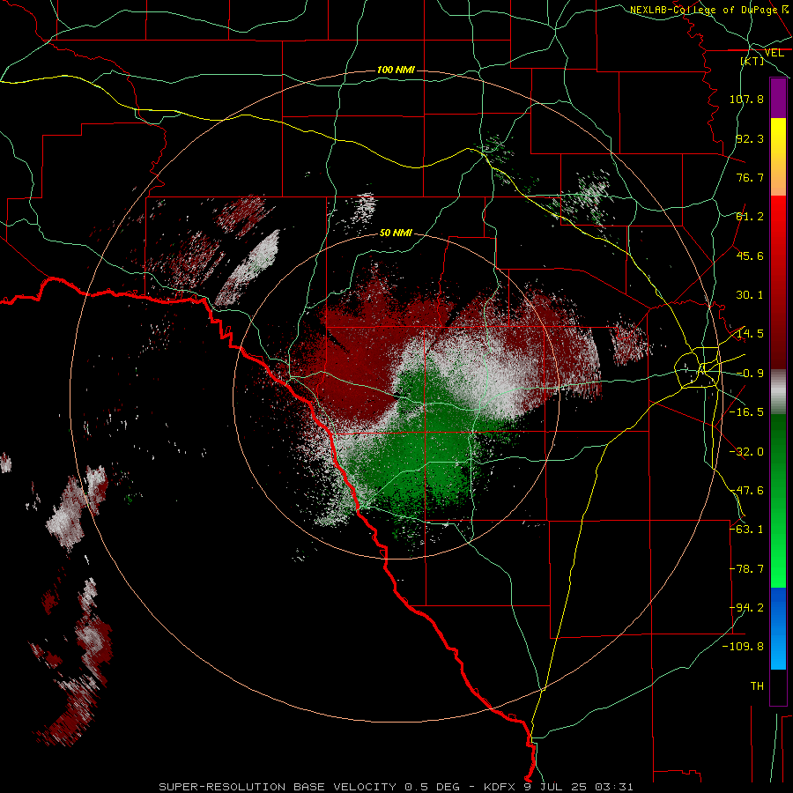Click the -109.8 velocity scale value
793x793 pixels.
[743, 647]
